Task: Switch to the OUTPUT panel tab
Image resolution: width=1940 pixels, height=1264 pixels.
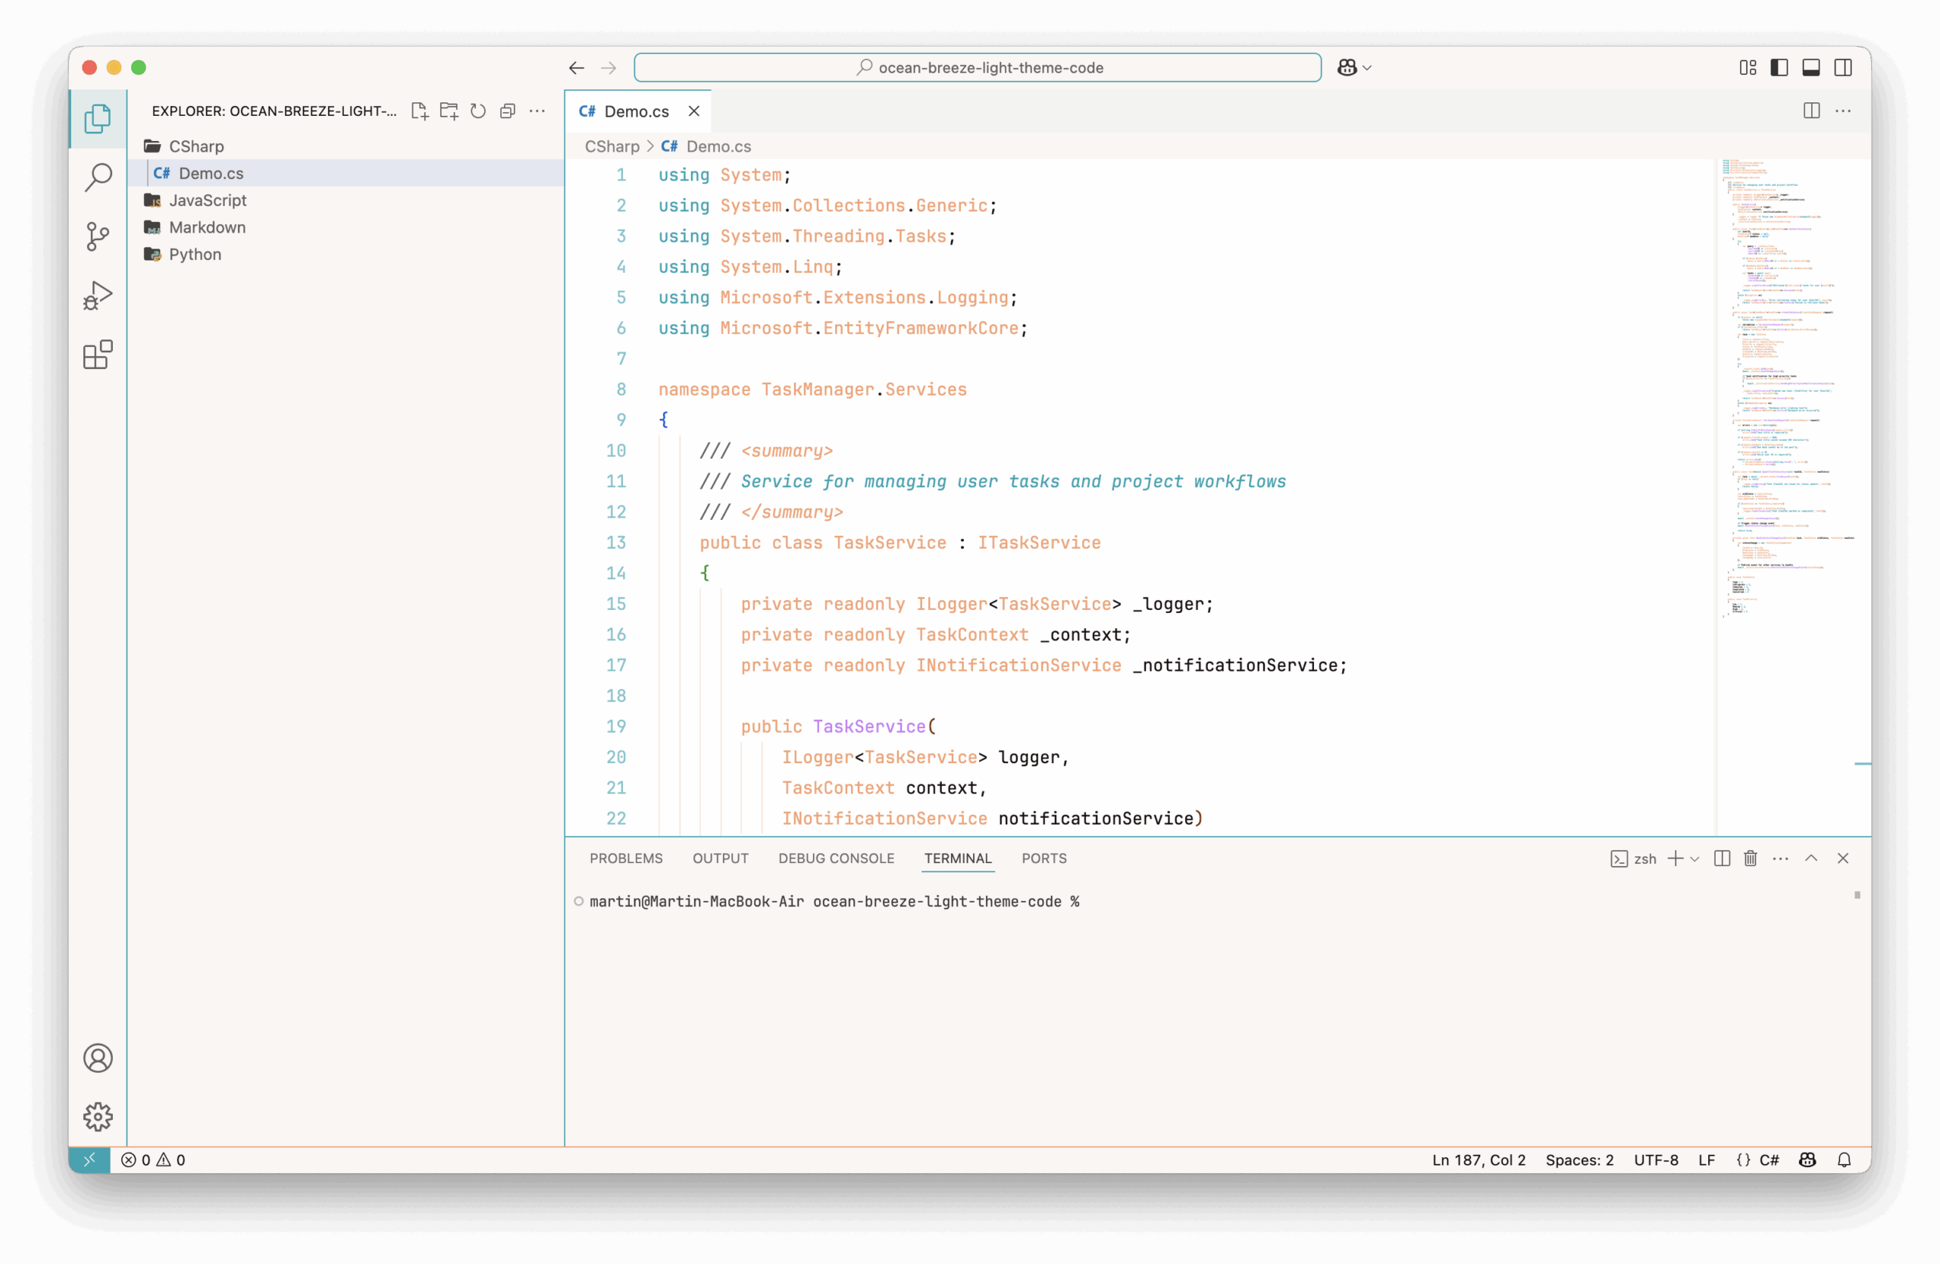Action: (721, 858)
